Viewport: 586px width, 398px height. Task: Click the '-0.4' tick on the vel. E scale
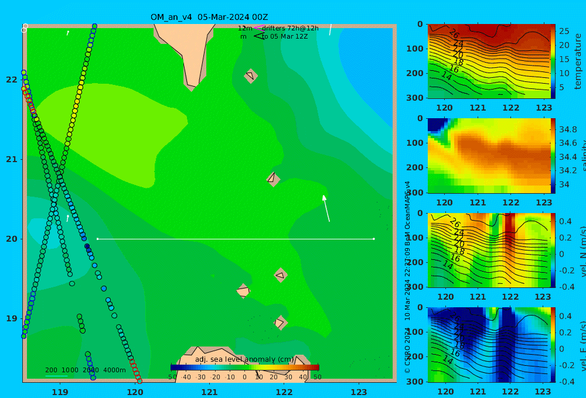pyautogui.click(x=567, y=382)
